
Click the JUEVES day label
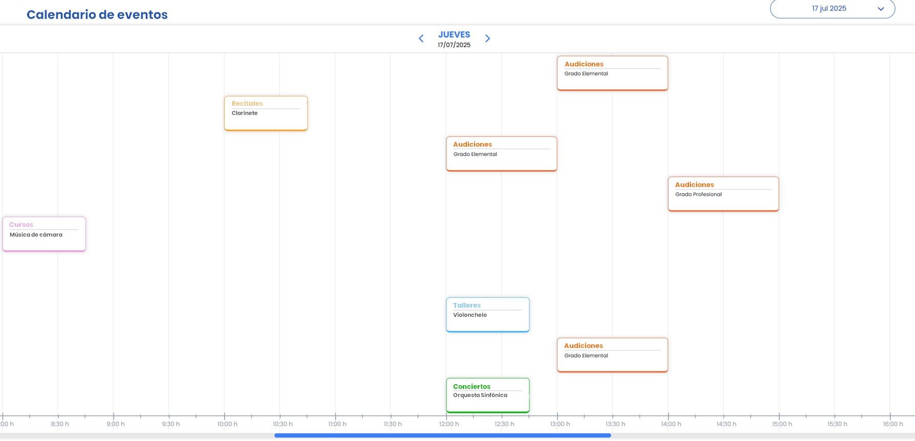click(x=454, y=35)
